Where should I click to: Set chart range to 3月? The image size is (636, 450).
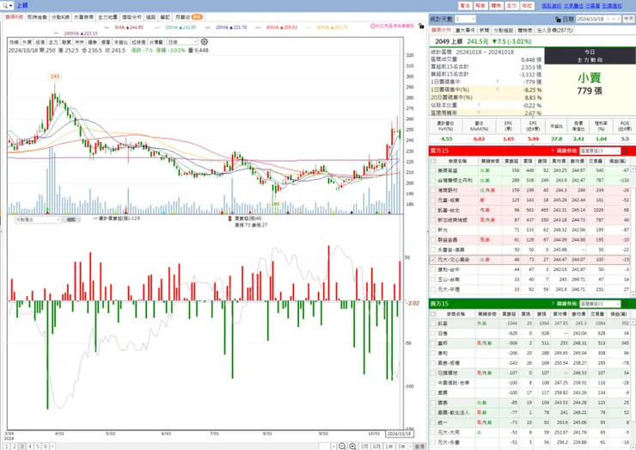364,447
